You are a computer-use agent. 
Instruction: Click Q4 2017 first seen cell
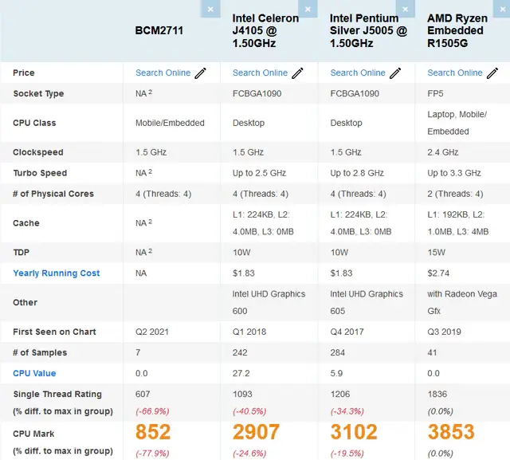(347, 332)
